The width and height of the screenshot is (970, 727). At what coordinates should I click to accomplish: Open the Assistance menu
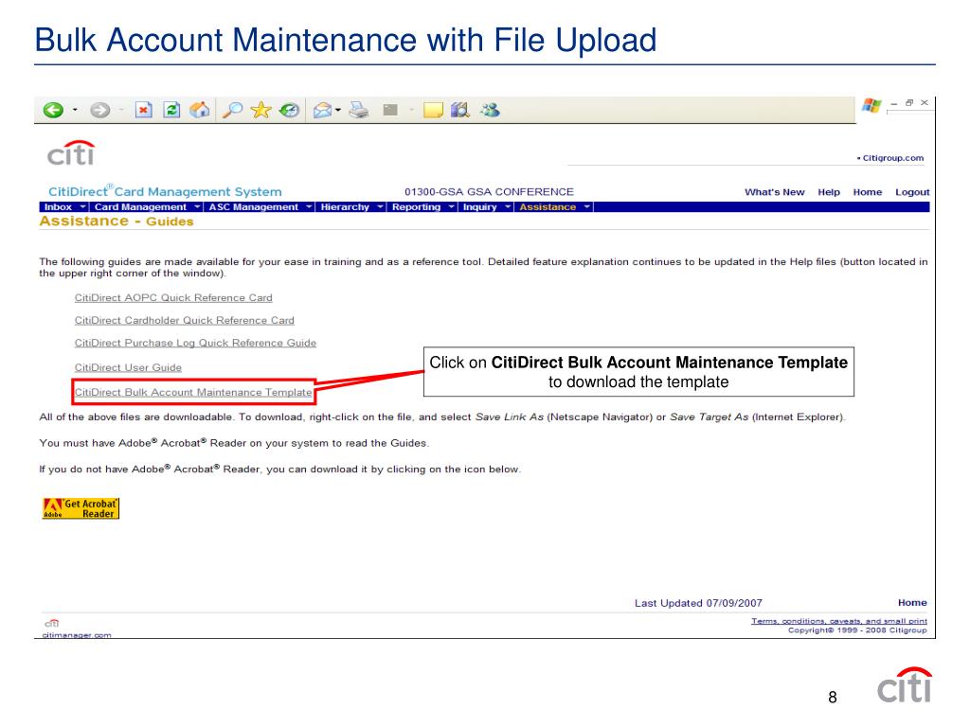pos(548,207)
